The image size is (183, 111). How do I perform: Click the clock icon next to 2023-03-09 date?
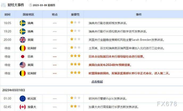(30, 5)
